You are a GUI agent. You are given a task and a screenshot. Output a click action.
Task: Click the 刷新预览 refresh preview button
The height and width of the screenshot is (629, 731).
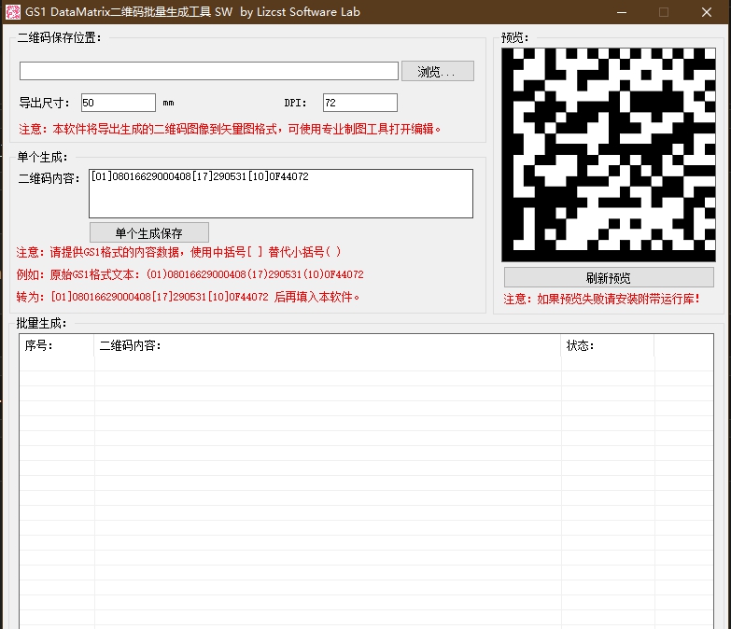pyautogui.click(x=609, y=278)
